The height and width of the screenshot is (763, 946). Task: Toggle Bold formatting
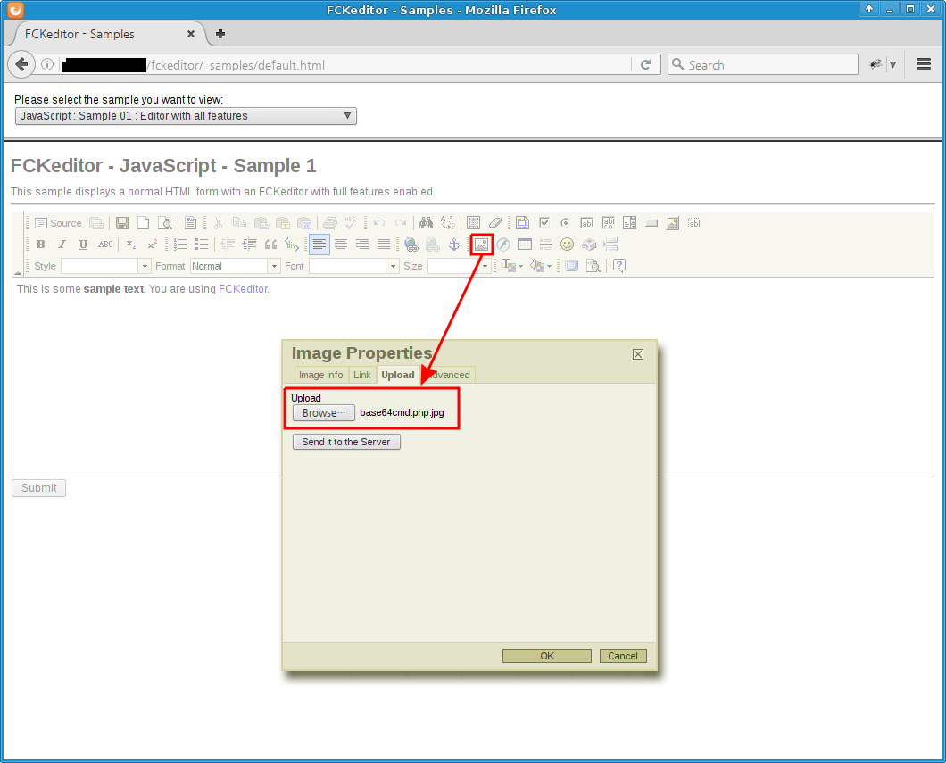[x=40, y=245]
